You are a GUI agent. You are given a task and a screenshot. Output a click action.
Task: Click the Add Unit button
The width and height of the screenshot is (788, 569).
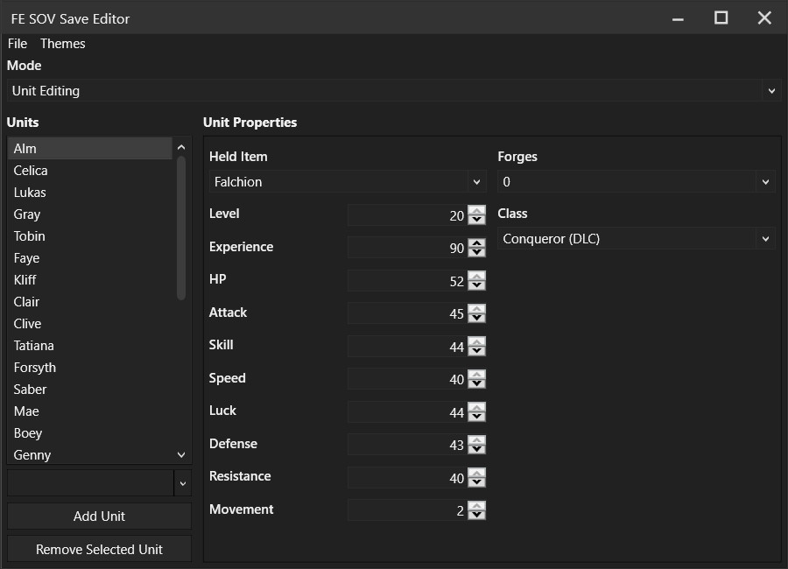[99, 516]
